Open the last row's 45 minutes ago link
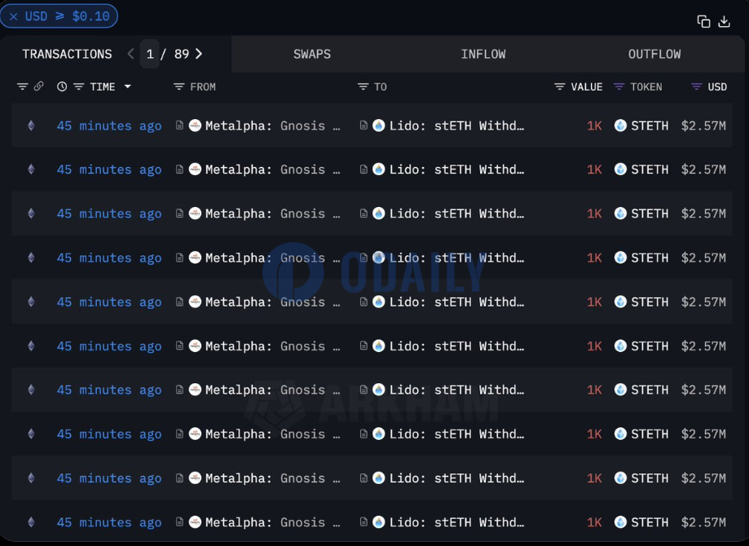Screen dimensions: 749x546 pos(109,522)
